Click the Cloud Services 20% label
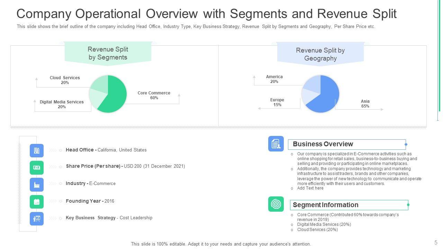 pyautogui.click(x=65, y=80)
